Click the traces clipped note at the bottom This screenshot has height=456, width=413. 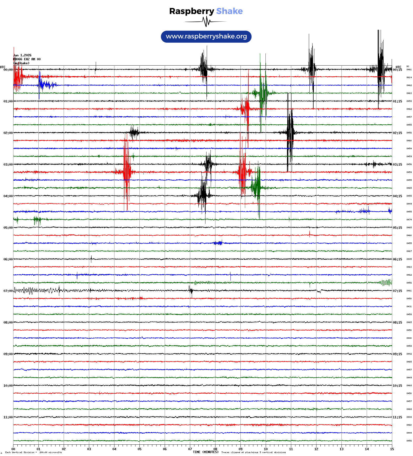pyautogui.click(x=253, y=452)
